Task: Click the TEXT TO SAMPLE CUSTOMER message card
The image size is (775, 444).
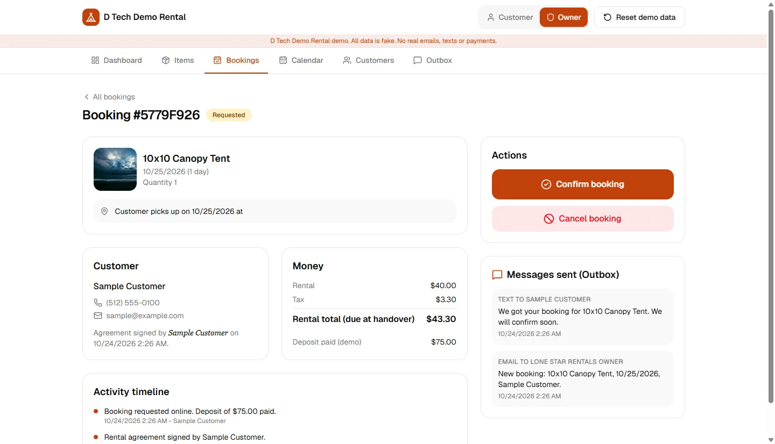Action: click(583, 317)
